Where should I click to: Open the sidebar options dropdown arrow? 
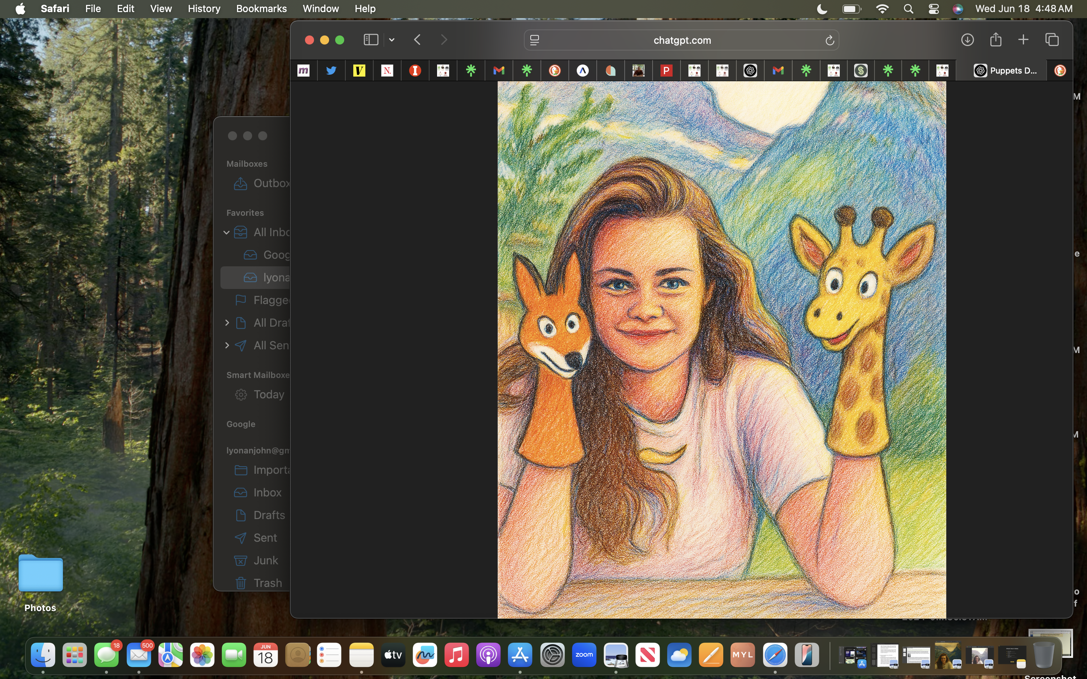click(x=392, y=40)
